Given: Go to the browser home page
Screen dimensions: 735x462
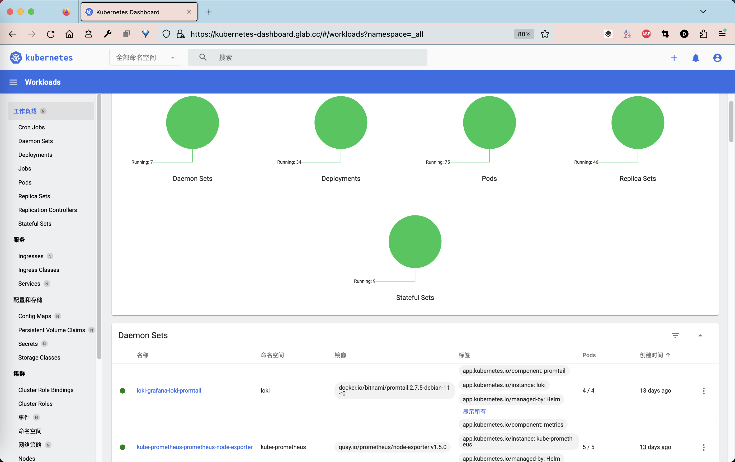Looking at the screenshot, I should (x=70, y=34).
